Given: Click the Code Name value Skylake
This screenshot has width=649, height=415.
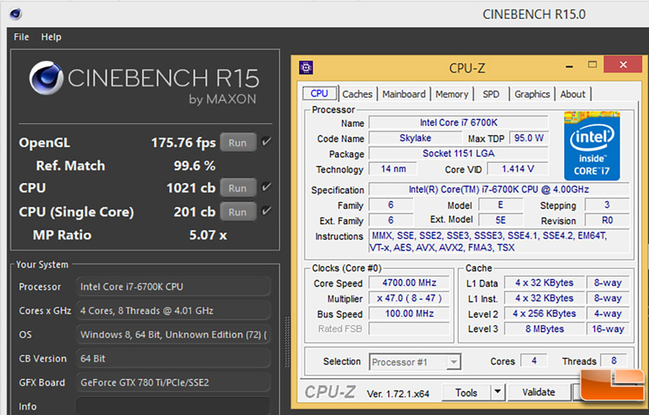Looking at the screenshot, I should pos(415,138).
